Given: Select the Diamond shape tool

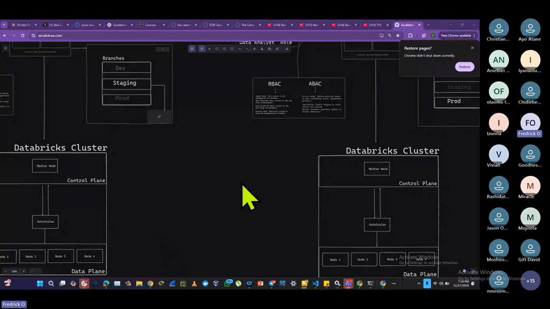Looking at the screenshot, I should pyautogui.click(x=224, y=49).
